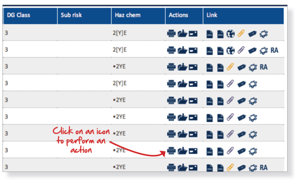
Task: Click the Sub risk column header
Action: (x=84, y=16)
